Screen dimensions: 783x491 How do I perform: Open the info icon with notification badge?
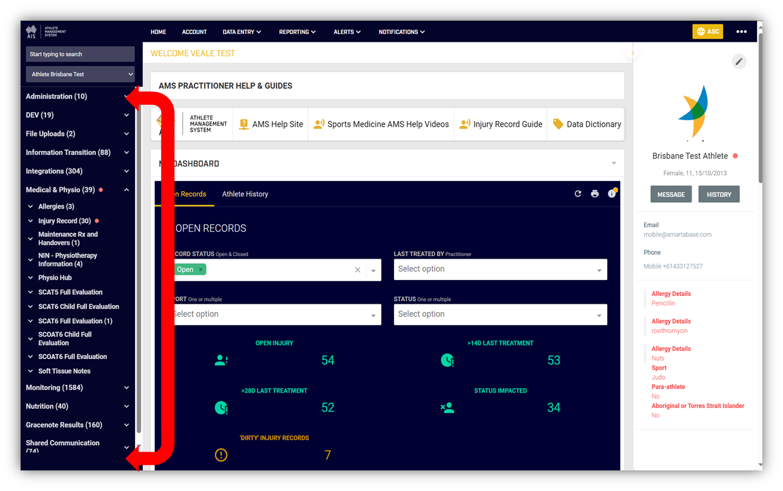[x=612, y=193]
